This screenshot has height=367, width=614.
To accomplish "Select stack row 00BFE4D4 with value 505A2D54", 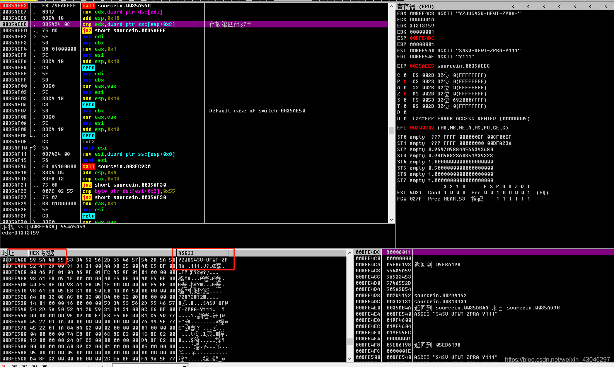I will tap(484, 289).
